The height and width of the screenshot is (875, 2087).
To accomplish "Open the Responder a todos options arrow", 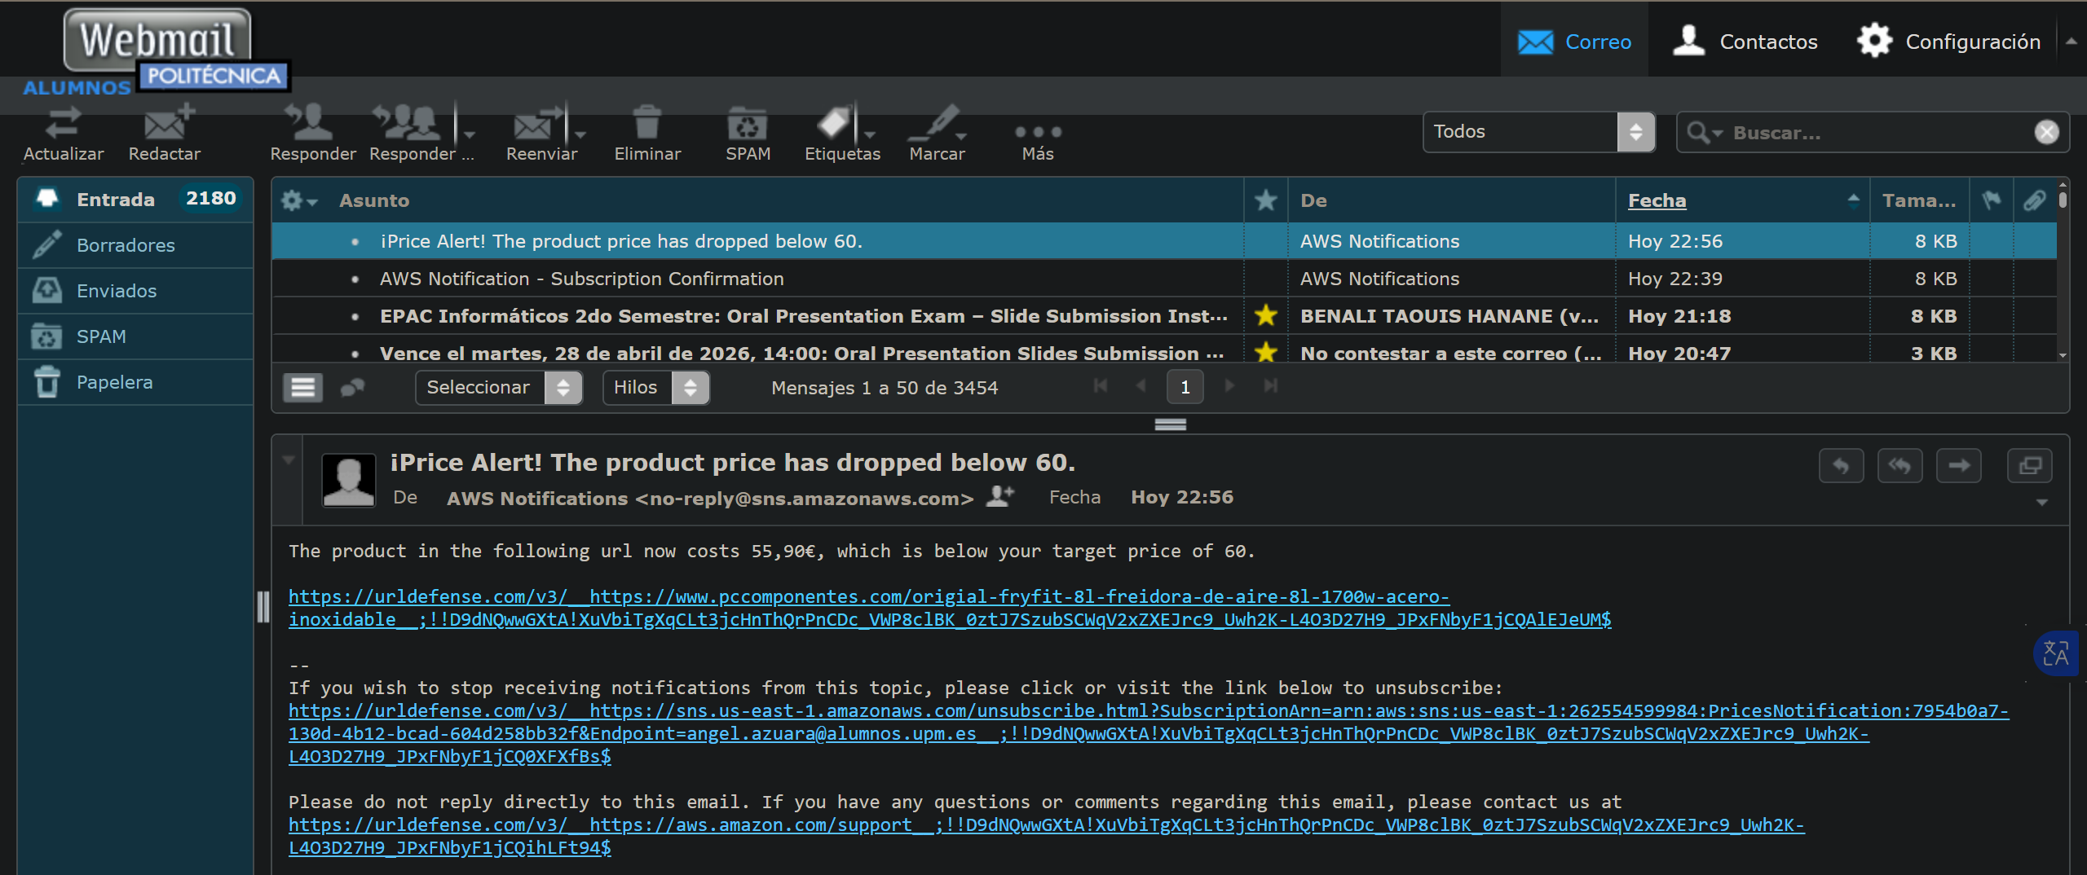I will point(469,134).
